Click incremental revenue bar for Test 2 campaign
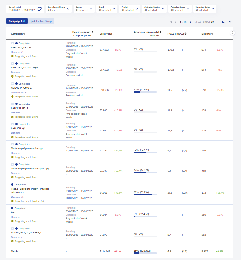Viewport: 241px width, 260px height. point(145,195)
